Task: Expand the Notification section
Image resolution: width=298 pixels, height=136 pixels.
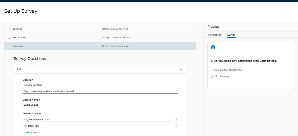Action: click(100, 38)
